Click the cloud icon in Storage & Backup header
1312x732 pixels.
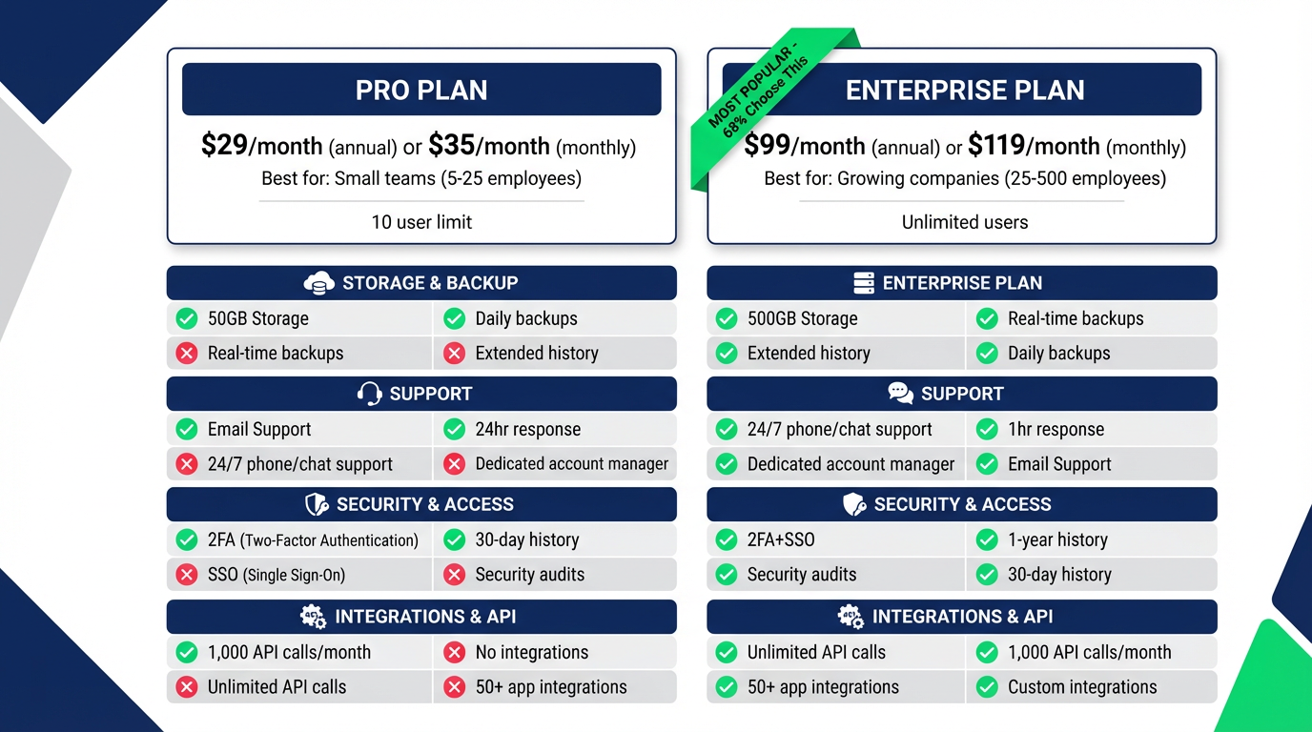coord(318,283)
